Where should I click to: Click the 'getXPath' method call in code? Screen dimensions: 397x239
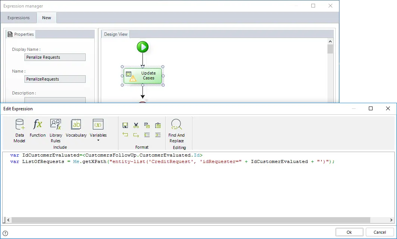tap(94, 162)
